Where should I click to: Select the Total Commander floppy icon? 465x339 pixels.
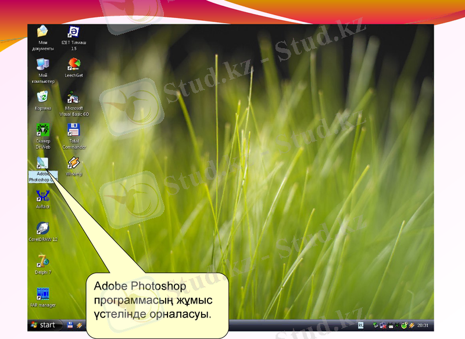coord(74,129)
